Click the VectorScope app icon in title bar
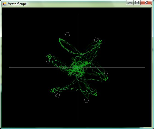 tap(4, 4)
